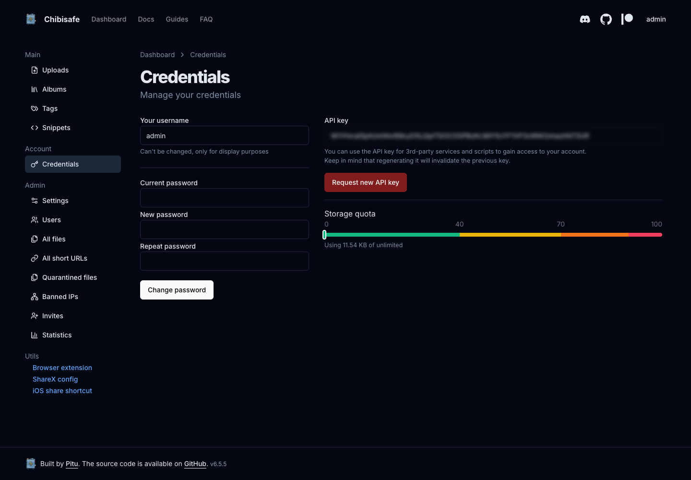Focus the Current password field
Screen dimensions: 691x480
[225, 198]
